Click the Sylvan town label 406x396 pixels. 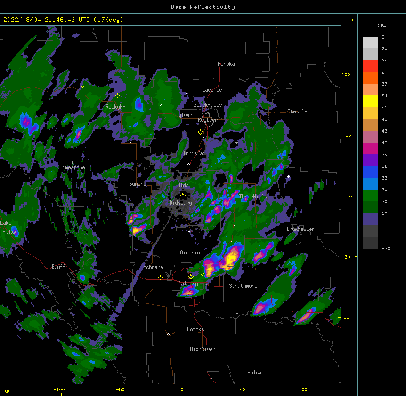tap(184, 115)
